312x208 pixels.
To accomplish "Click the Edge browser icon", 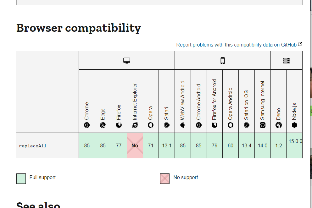I will click(103, 125).
